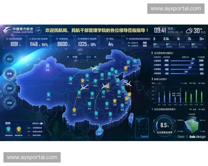The height and width of the screenshot is (166, 208).
Task: Click the partly-cloudy weather icon
Action: 189,30
